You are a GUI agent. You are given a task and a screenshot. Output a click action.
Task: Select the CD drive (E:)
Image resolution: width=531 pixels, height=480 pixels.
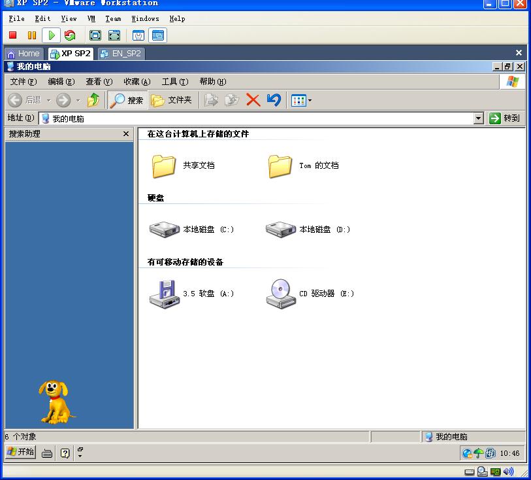[x=310, y=294]
